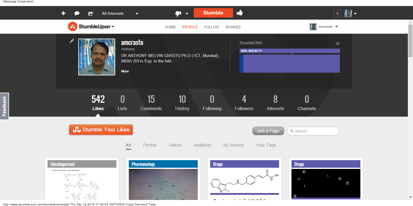Viewport: 413px width, 206px height.
Task: Open the Feedback side tab
Action: [4, 106]
